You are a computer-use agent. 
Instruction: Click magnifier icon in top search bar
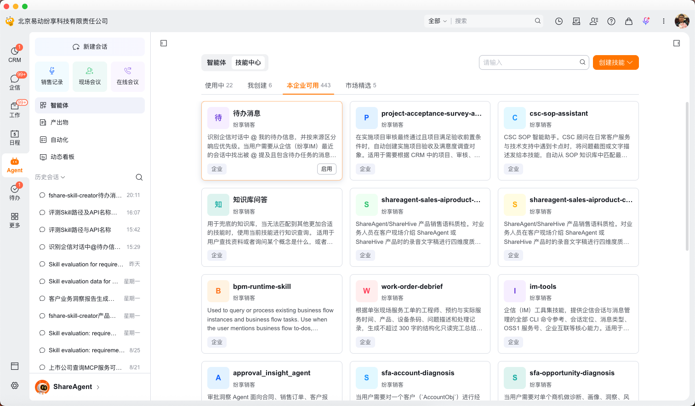click(538, 21)
